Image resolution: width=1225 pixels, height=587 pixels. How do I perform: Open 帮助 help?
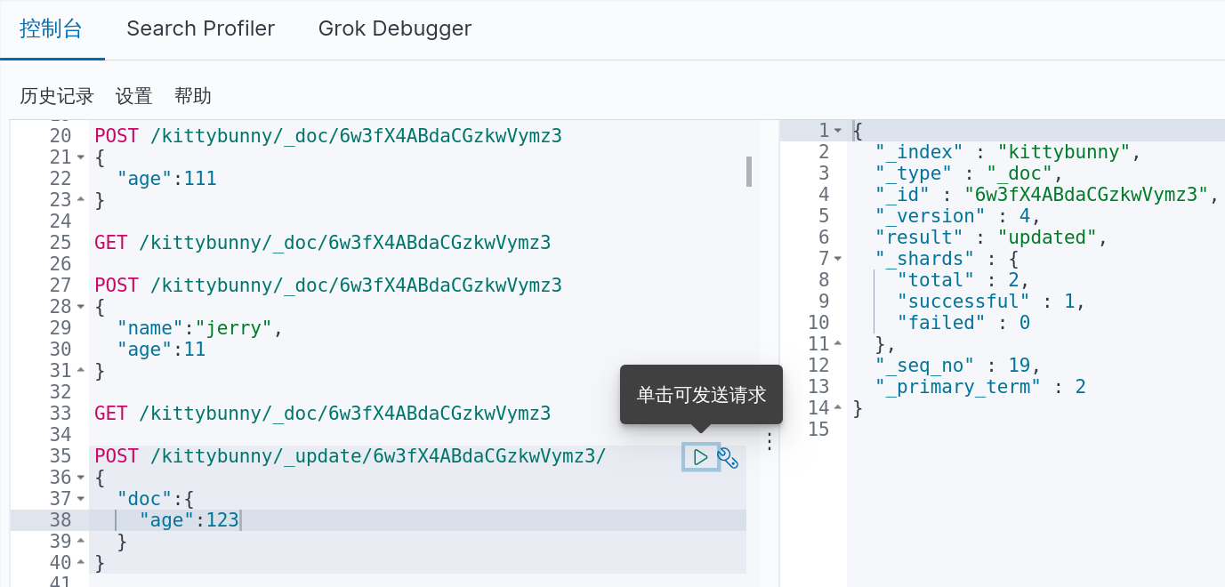(x=193, y=96)
